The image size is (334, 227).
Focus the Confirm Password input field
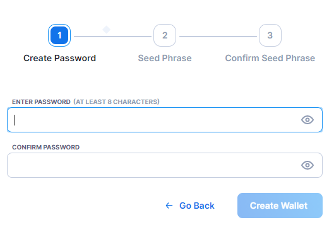[x=165, y=165]
